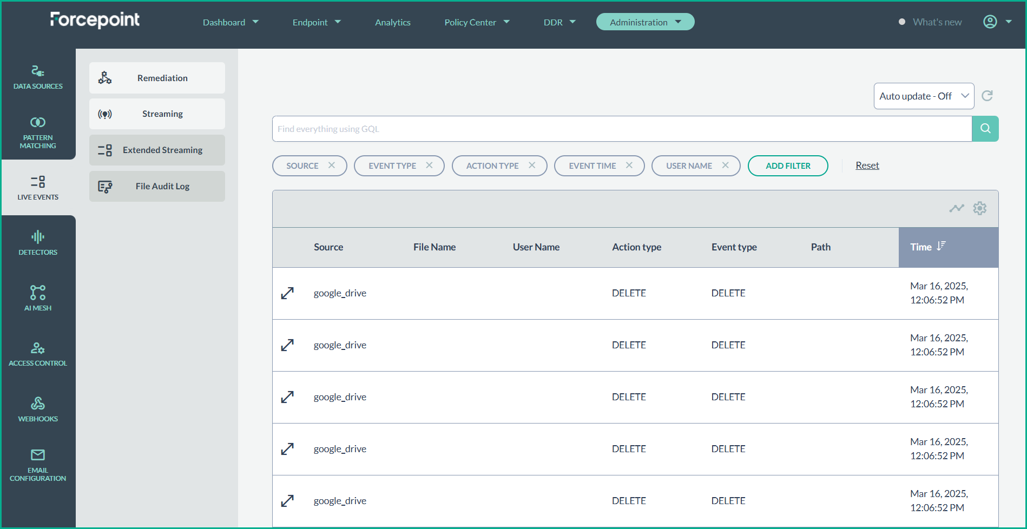The image size is (1027, 529).
Task: Open Access Control settings
Action: click(x=38, y=354)
